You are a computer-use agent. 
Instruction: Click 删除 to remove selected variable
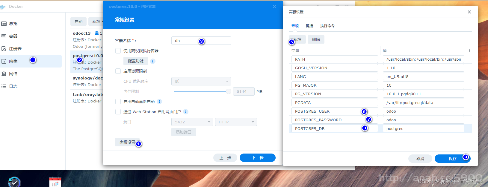(316, 39)
